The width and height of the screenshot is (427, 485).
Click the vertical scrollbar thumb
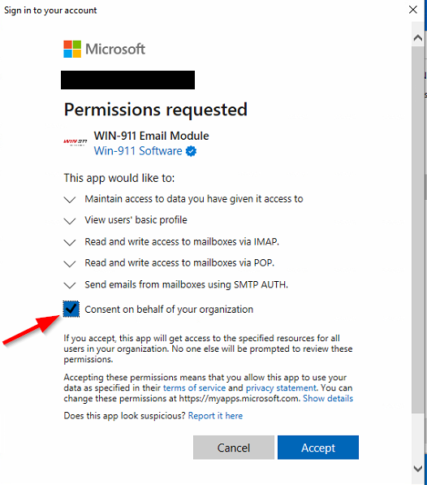pos(418,229)
